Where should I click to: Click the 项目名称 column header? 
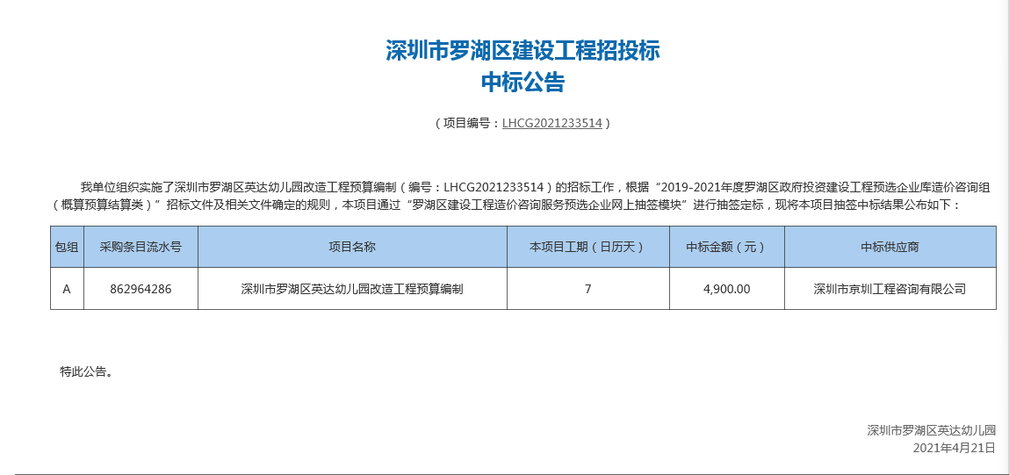coord(353,247)
